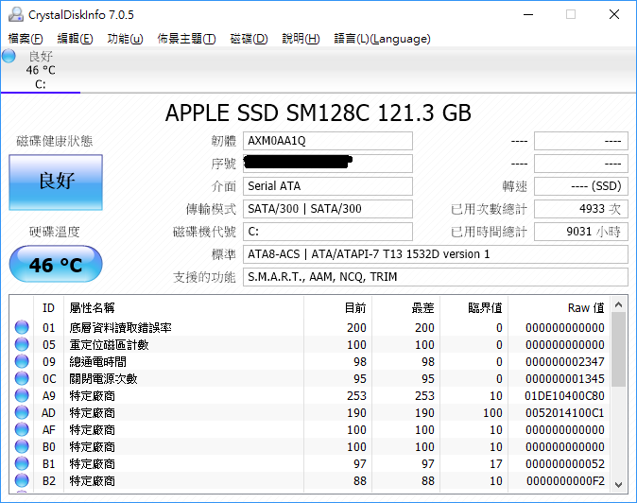The height and width of the screenshot is (503, 637).
Task: Click threshold value 17 in B1 row
Action: 495,464
